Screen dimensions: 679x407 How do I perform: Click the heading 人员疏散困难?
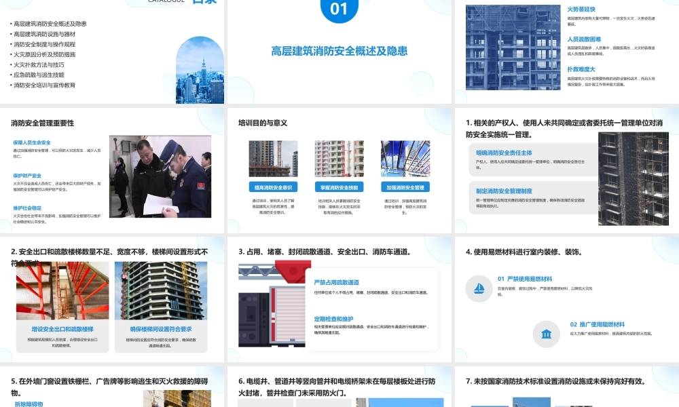coord(584,39)
